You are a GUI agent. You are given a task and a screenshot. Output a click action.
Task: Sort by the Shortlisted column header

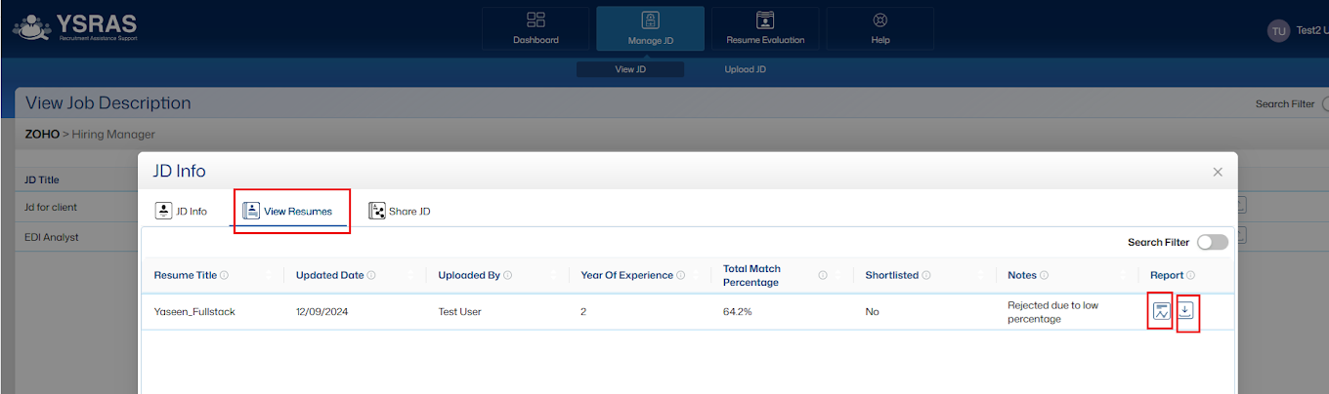(891, 275)
